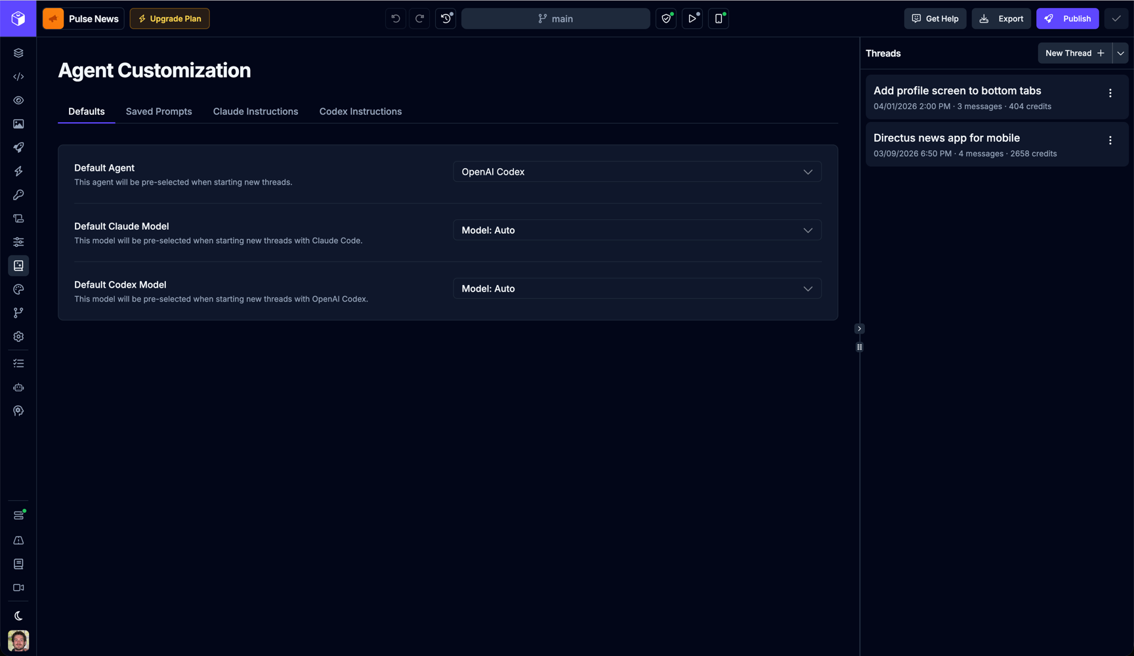Toggle preview with the eye icon

[x=18, y=100]
